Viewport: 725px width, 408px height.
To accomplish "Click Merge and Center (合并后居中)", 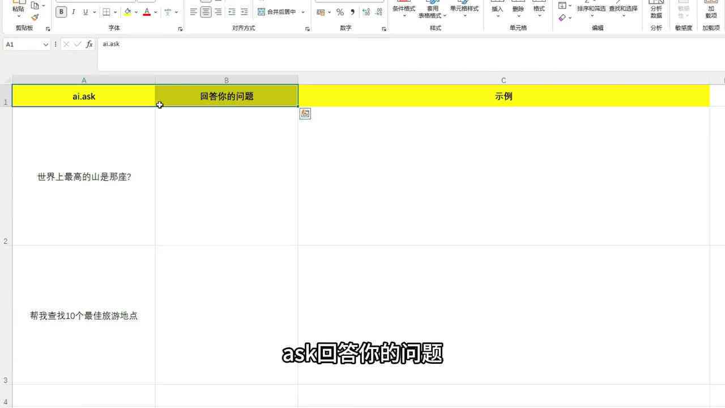I will [276, 12].
